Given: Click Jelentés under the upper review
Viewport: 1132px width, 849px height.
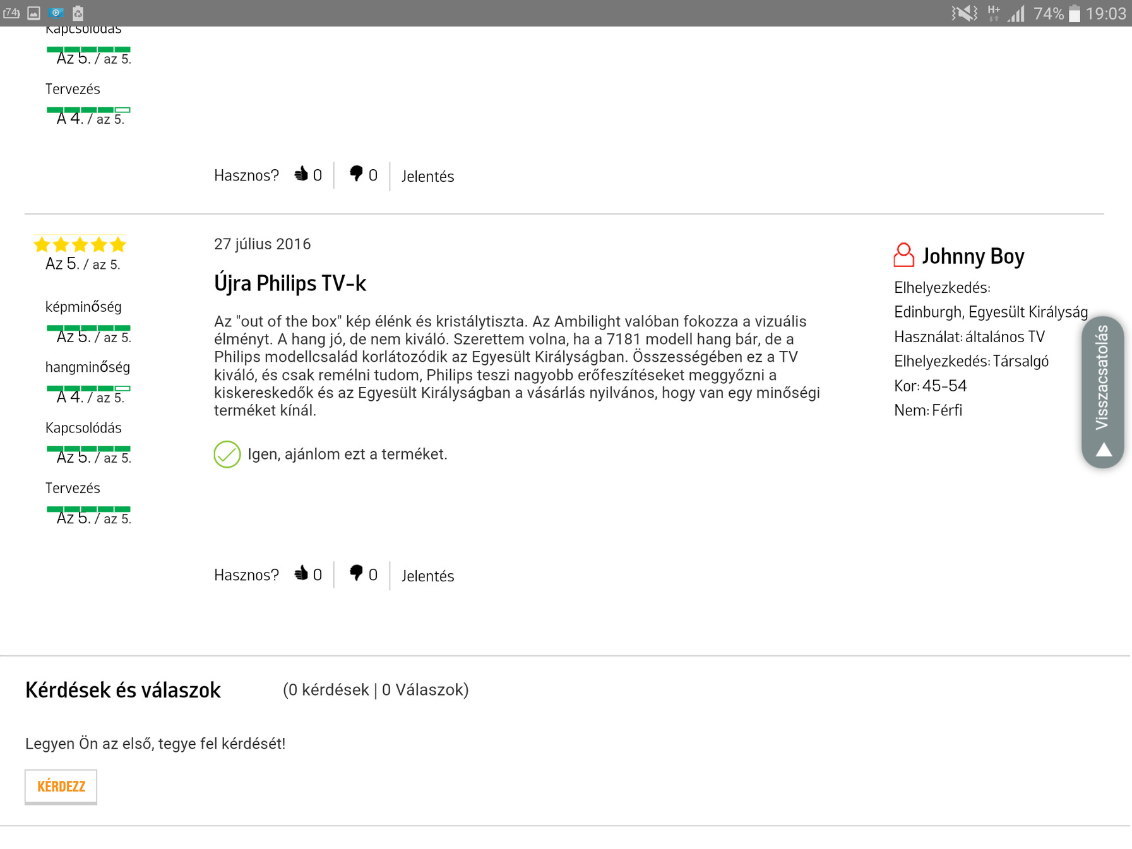Looking at the screenshot, I should (x=427, y=176).
